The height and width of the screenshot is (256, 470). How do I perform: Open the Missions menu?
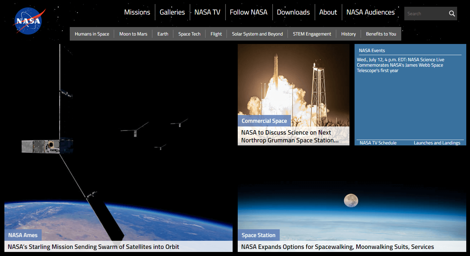137,12
